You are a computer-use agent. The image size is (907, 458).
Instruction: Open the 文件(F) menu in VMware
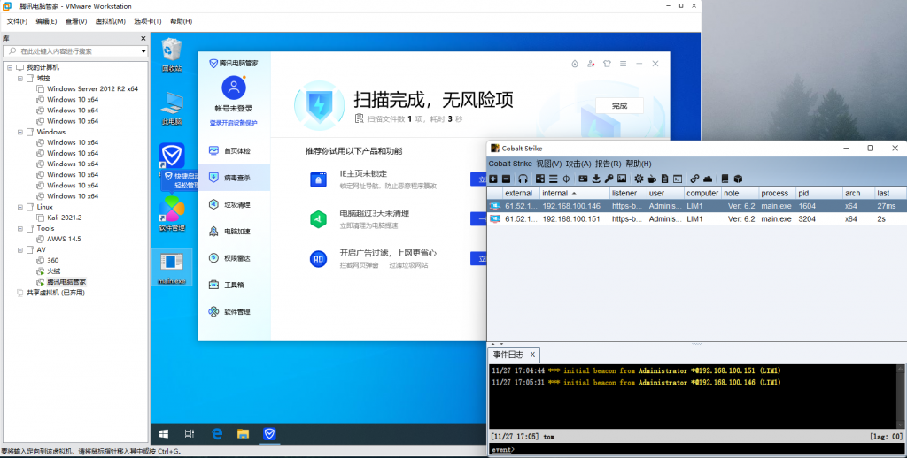click(x=17, y=21)
